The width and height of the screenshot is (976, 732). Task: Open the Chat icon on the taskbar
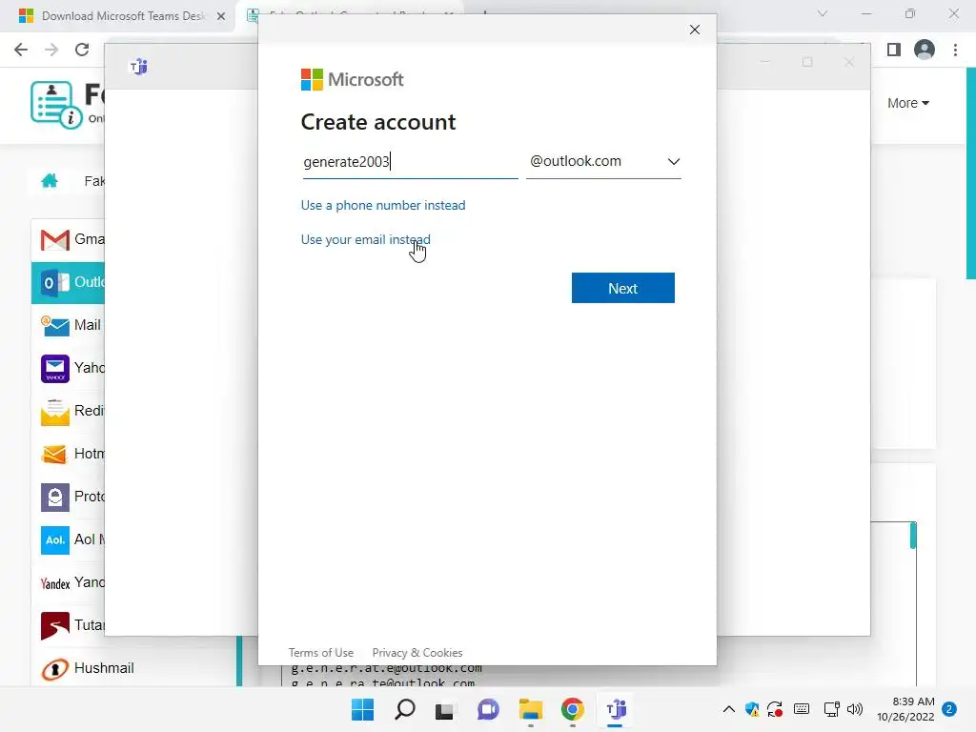(x=488, y=709)
